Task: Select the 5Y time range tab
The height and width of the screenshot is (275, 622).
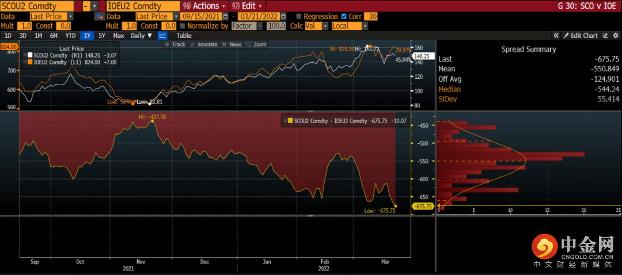Action: [102, 36]
